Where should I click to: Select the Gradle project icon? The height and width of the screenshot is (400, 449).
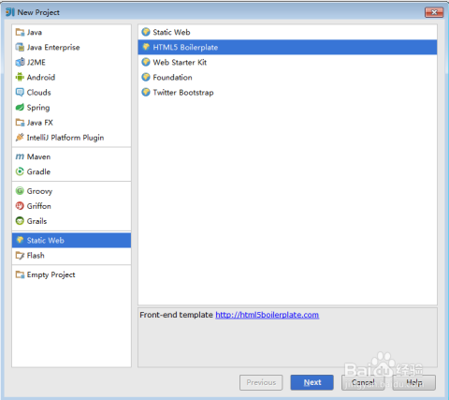coord(20,171)
